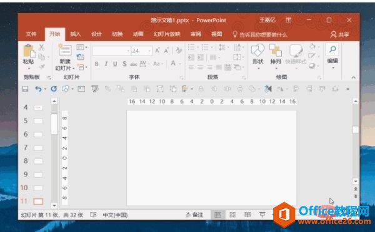Switch to Animations (动画) tab
375x232 pixels.
click(x=138, y=34)
